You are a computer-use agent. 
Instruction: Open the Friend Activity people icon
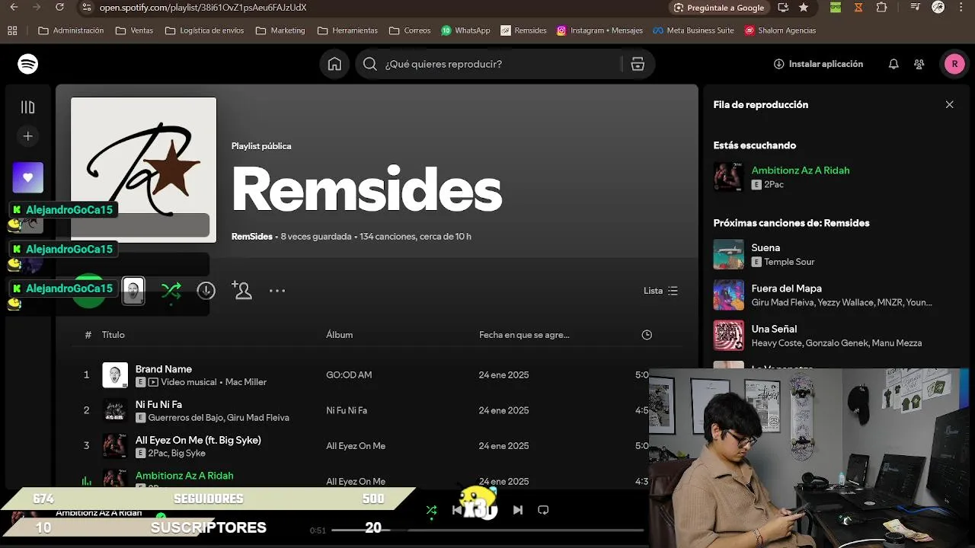click(x=919, y=64)
